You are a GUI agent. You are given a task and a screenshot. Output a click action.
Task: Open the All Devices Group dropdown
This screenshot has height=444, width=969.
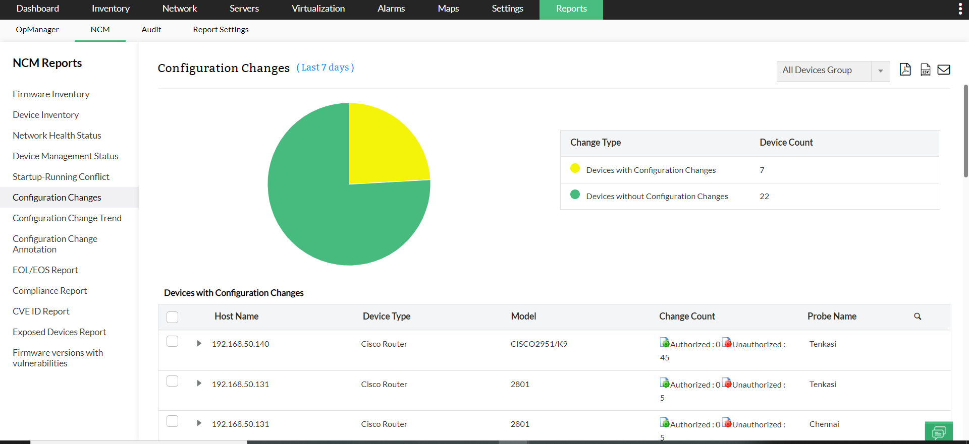pyautogui.click(x=833, y=71)
